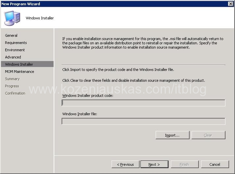Focus the Windows Installer product code field

click(144, 103)
